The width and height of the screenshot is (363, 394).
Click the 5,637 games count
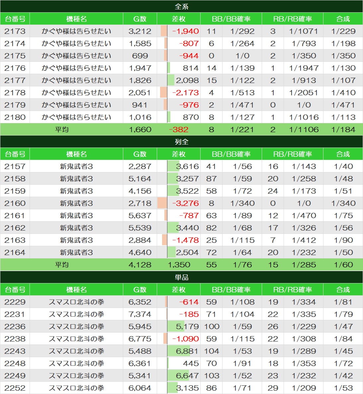pos(140,216)
